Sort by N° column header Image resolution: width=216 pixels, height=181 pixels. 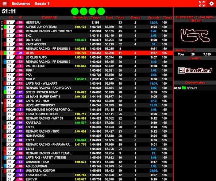coord(20,17)
